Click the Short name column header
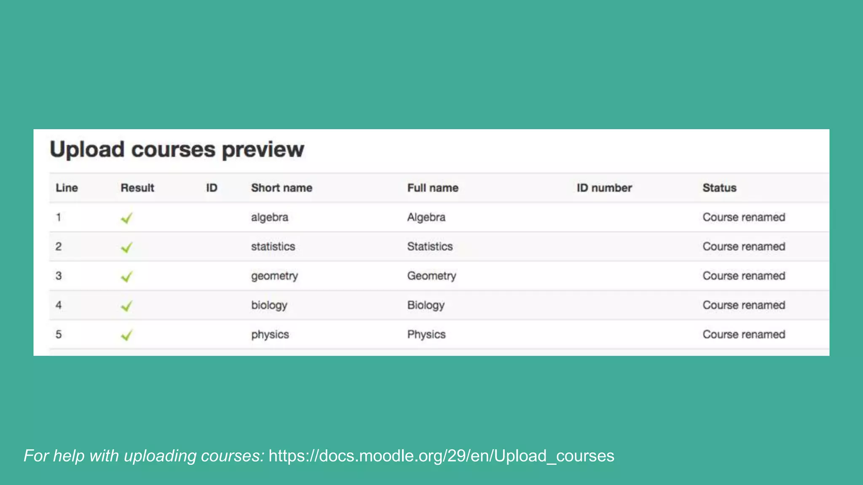863x485 pixels. click(x=281, y=188)
